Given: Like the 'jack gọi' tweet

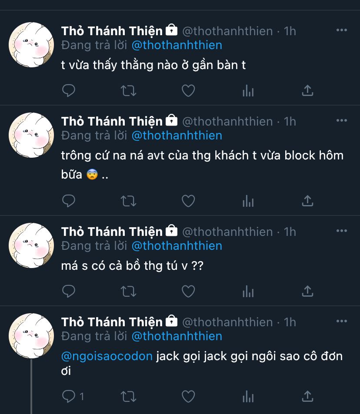Looking at the screenshot, I should (x=188, y=396).
